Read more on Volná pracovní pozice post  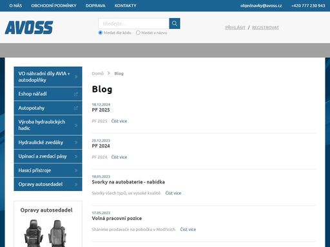click(x=188, y=229)
